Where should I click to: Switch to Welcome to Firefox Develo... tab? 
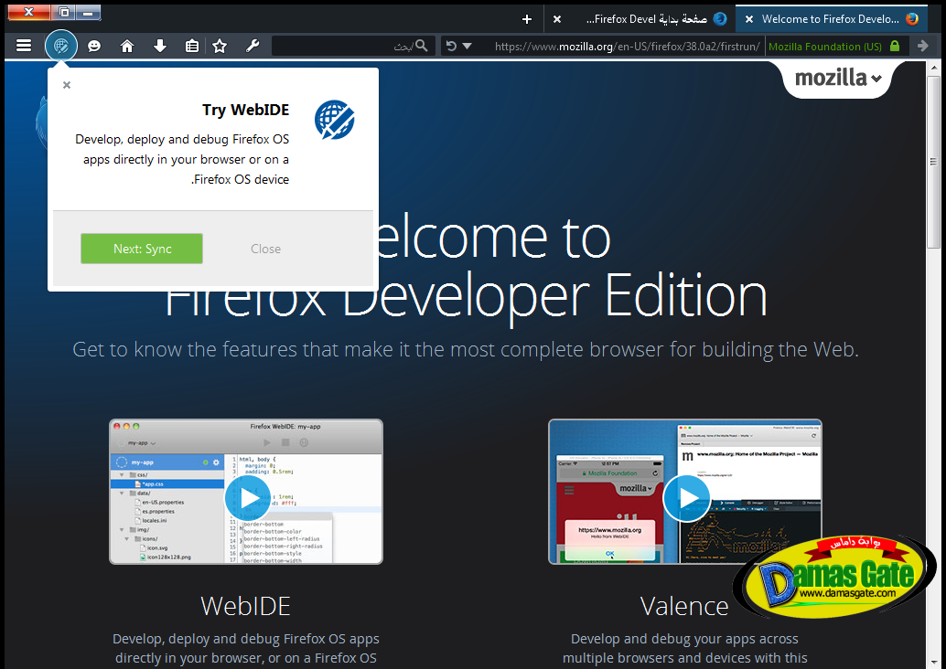coord(831,19)
